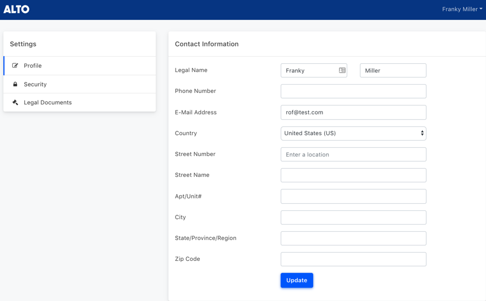The image size is (486, 301).
Task: Focus the Zip Code input field
Action: point(353,259)
